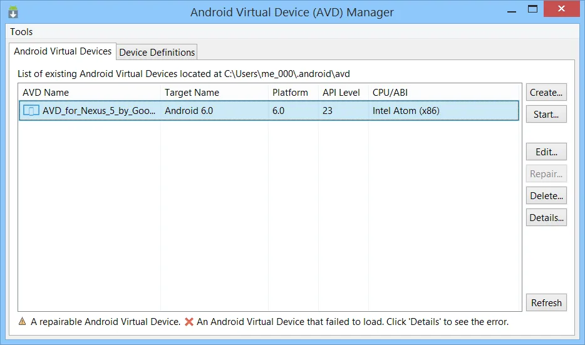Click the AVD Manager title bar app icon
Screen dimensions: 585x345
coord(13,13)
